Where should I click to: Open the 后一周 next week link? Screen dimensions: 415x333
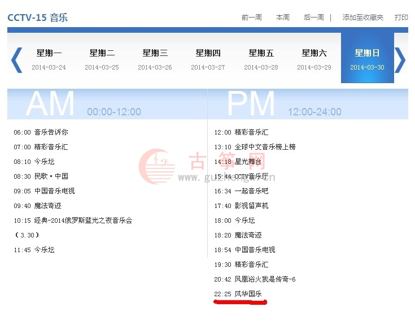[x=313, y=18]
